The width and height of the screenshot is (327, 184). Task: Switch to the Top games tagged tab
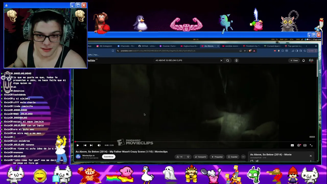pos(294,46)
